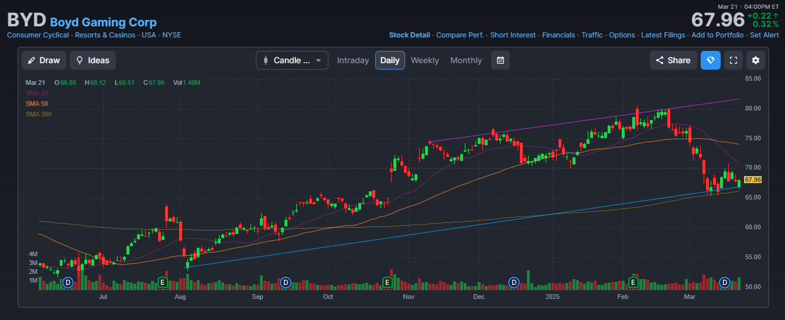Click the dividend marker in mid March
785x320 pixels.
pos(725,283)
